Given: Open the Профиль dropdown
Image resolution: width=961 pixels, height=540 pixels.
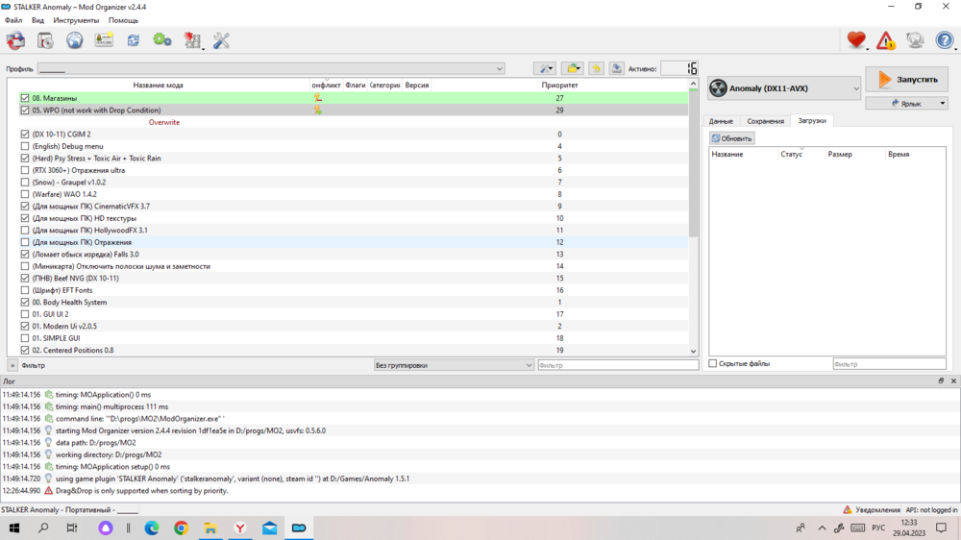Looking at the screenshot, I should pyautogui.click(x=271, y=68).
